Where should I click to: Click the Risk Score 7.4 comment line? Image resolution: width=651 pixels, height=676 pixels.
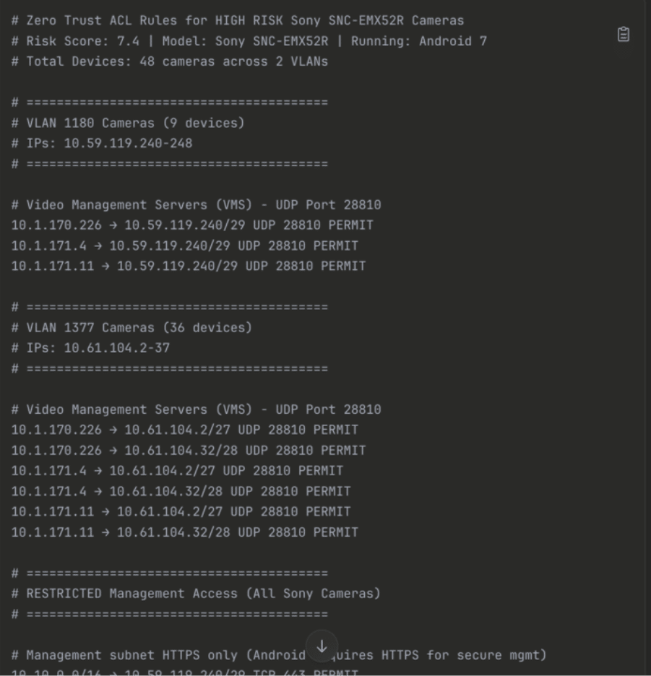[249, 41]
